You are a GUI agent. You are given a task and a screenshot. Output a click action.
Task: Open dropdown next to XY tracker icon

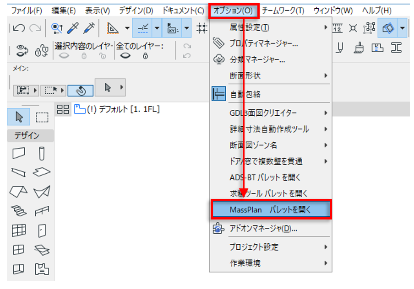click(187, 28)
